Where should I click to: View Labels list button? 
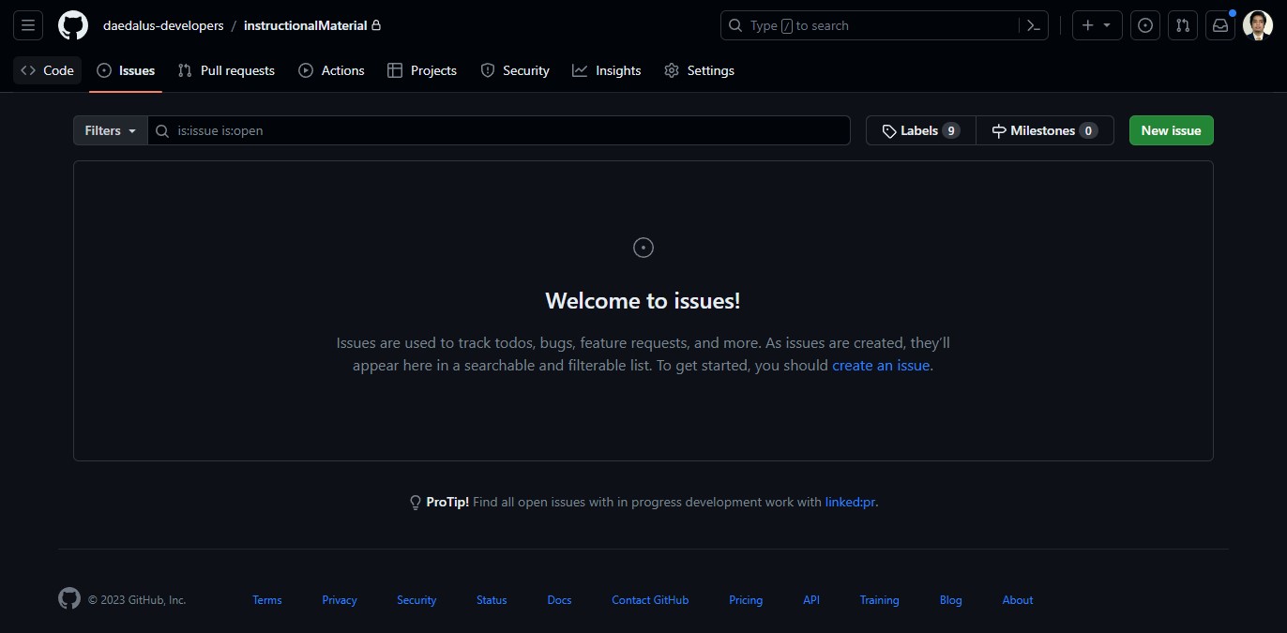click(x=920, y=130)
